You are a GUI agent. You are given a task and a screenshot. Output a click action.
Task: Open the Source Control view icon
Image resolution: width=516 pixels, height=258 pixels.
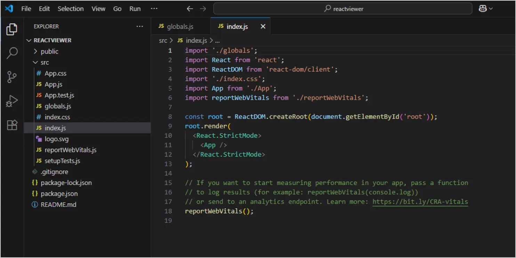coord(12,77)
